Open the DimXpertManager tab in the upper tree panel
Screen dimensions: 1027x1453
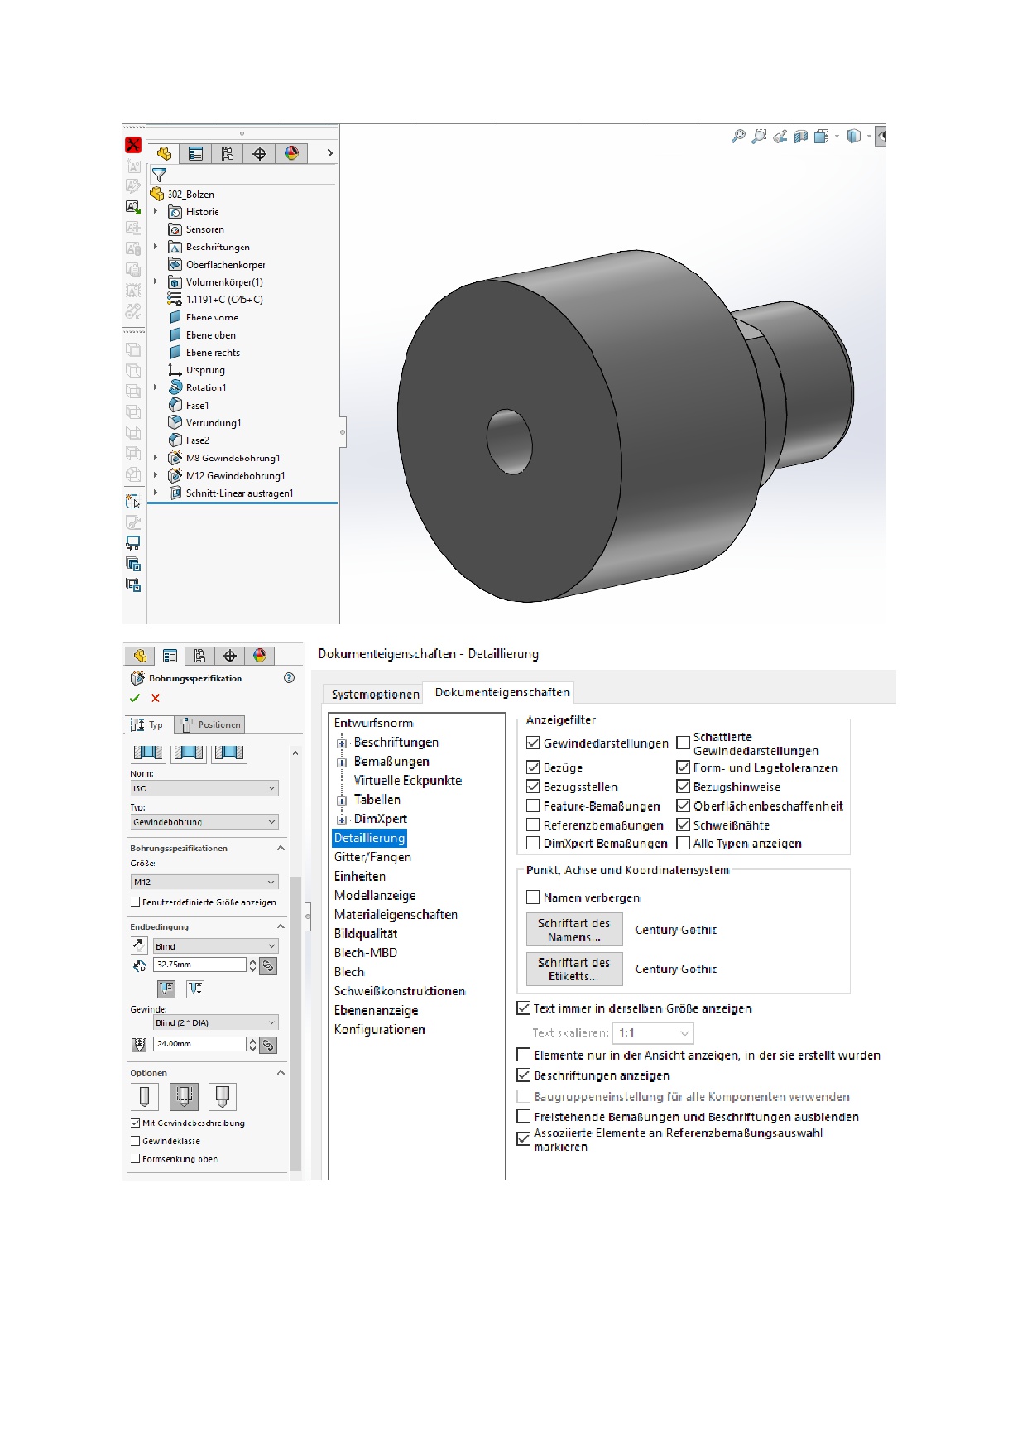(x=260, y=153)
